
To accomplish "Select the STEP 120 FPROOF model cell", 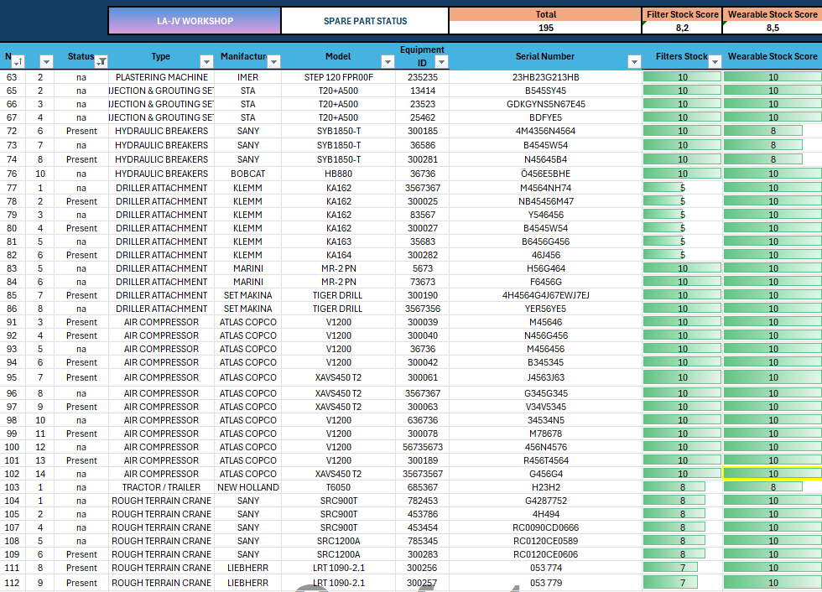I will (339, 77).
